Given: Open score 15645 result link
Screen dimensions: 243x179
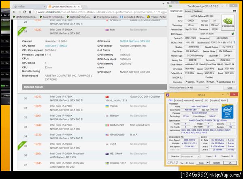Looking at the screenshot, I should (x=38, y=163).
